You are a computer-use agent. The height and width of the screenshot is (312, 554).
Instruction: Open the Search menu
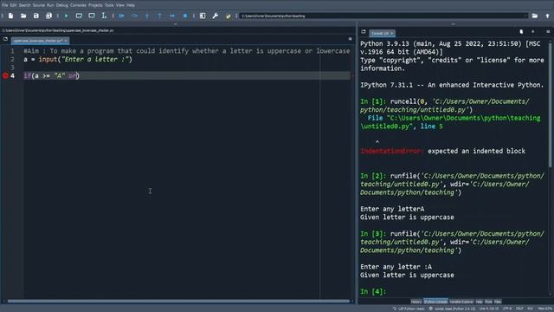pos(25,5)
